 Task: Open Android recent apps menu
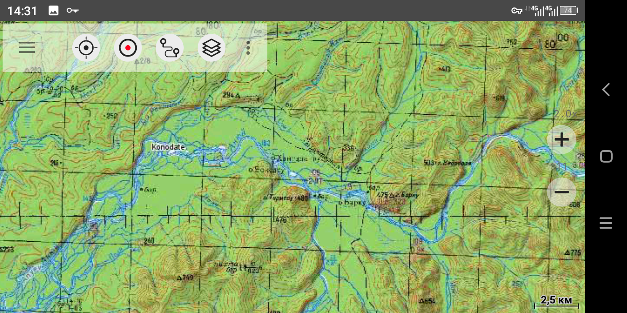606,223
